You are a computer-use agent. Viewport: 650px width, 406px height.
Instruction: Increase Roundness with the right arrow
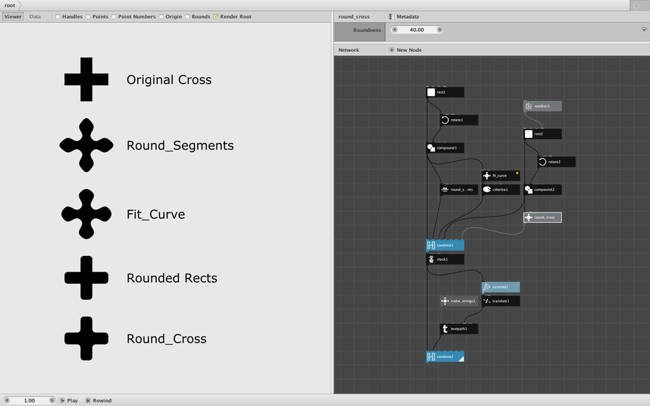click(x=439, y=30)
